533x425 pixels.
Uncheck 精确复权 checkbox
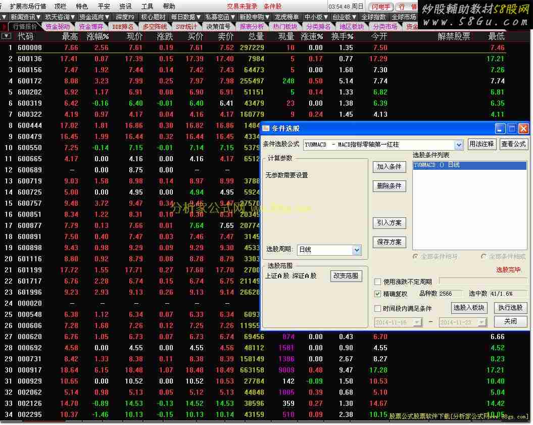tap(377, 294)
